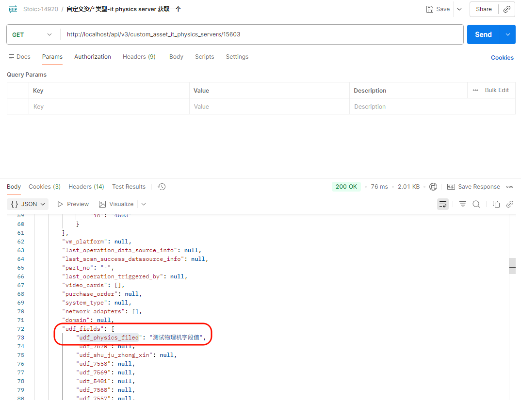
Task: Expand the Save options arrow
Action: coord(459,9)
